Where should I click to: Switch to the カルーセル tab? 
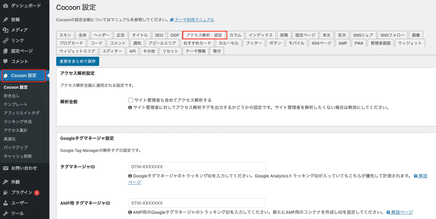228,43
